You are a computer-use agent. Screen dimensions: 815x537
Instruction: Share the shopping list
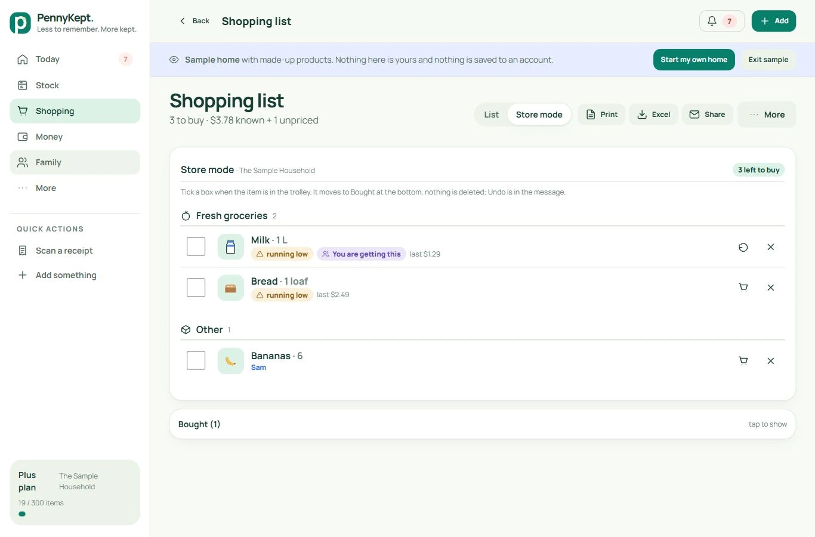(708, 115)
